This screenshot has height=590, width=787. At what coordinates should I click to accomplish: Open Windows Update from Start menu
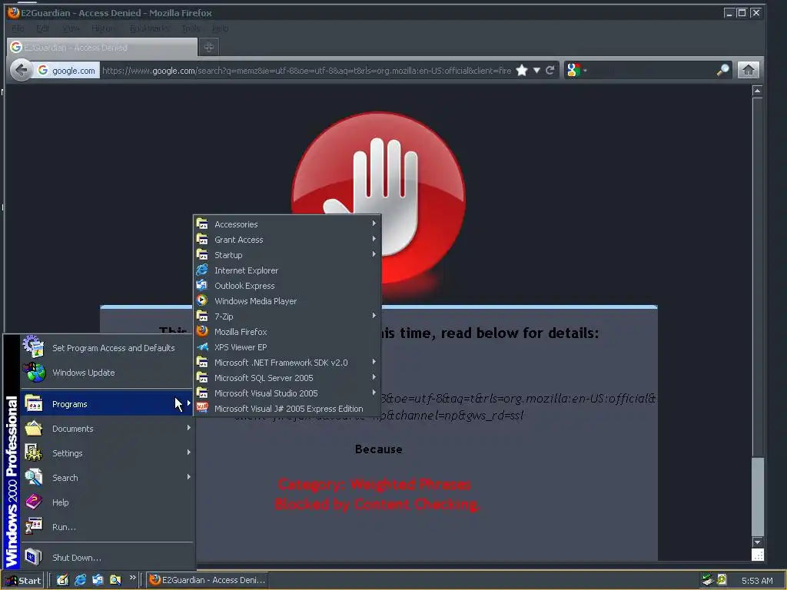pyautogui.click(x=107, y=373)
